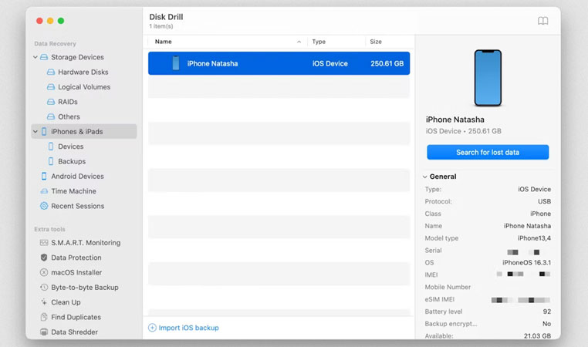Viewport: 588px width, 347px height.
Task: Open the help book icon
Action: tap(542, 21)
